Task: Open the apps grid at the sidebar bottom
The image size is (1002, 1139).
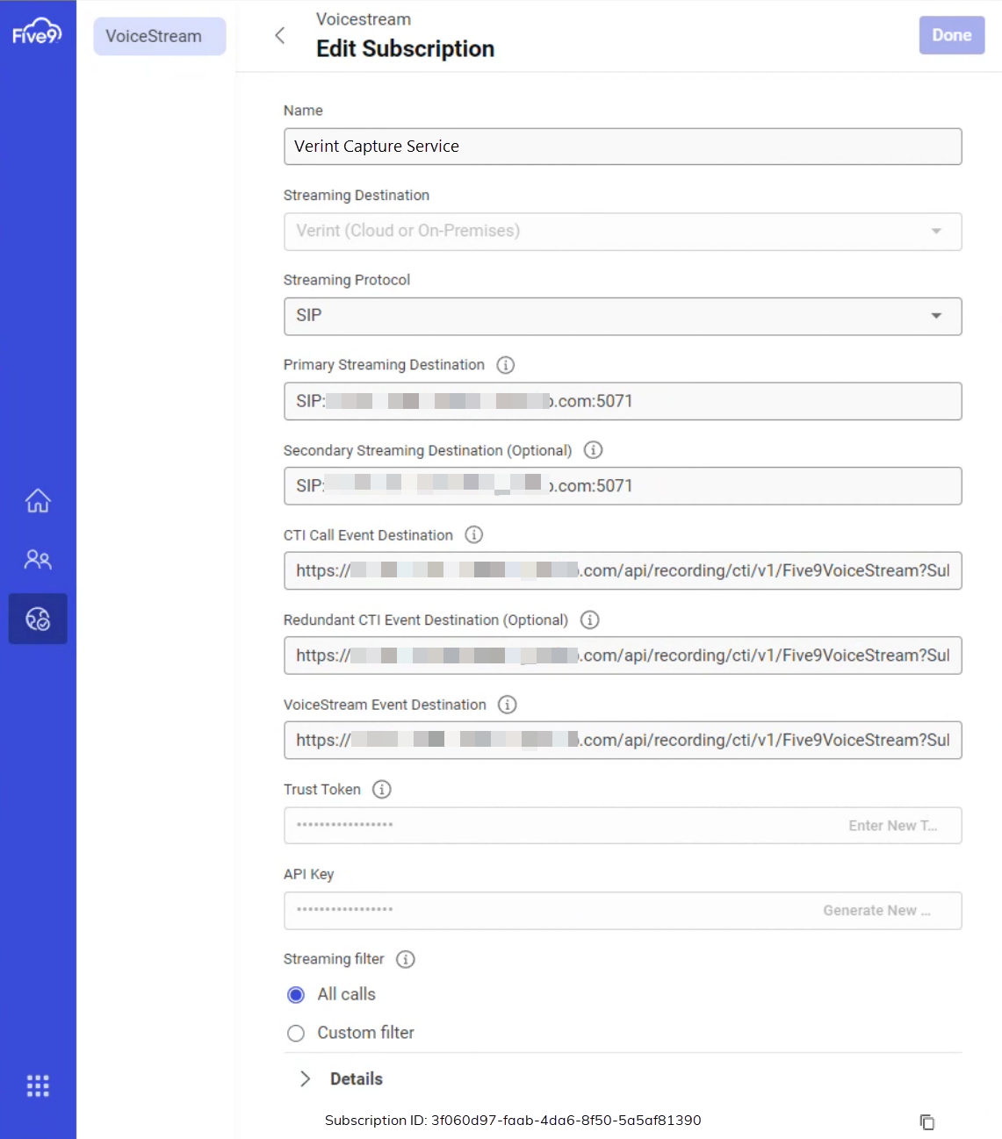Action: [x=37, y=1085]
